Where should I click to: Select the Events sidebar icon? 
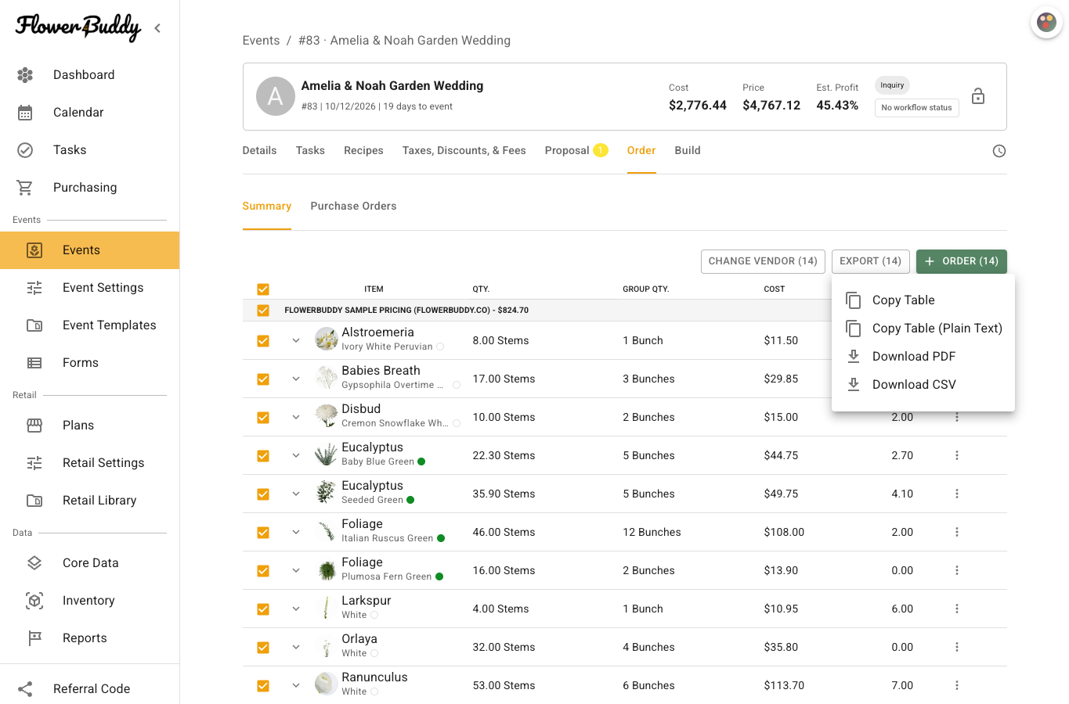(x=34, y=250)
